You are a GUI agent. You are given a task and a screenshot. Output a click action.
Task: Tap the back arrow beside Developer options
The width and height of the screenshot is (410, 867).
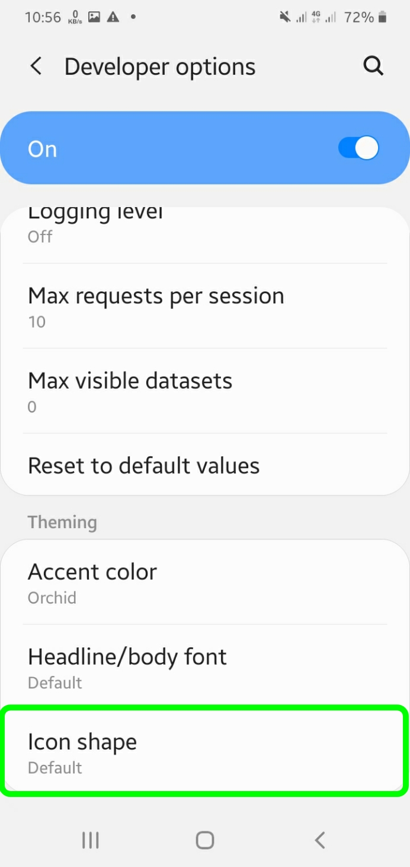(x=36, y=66)
